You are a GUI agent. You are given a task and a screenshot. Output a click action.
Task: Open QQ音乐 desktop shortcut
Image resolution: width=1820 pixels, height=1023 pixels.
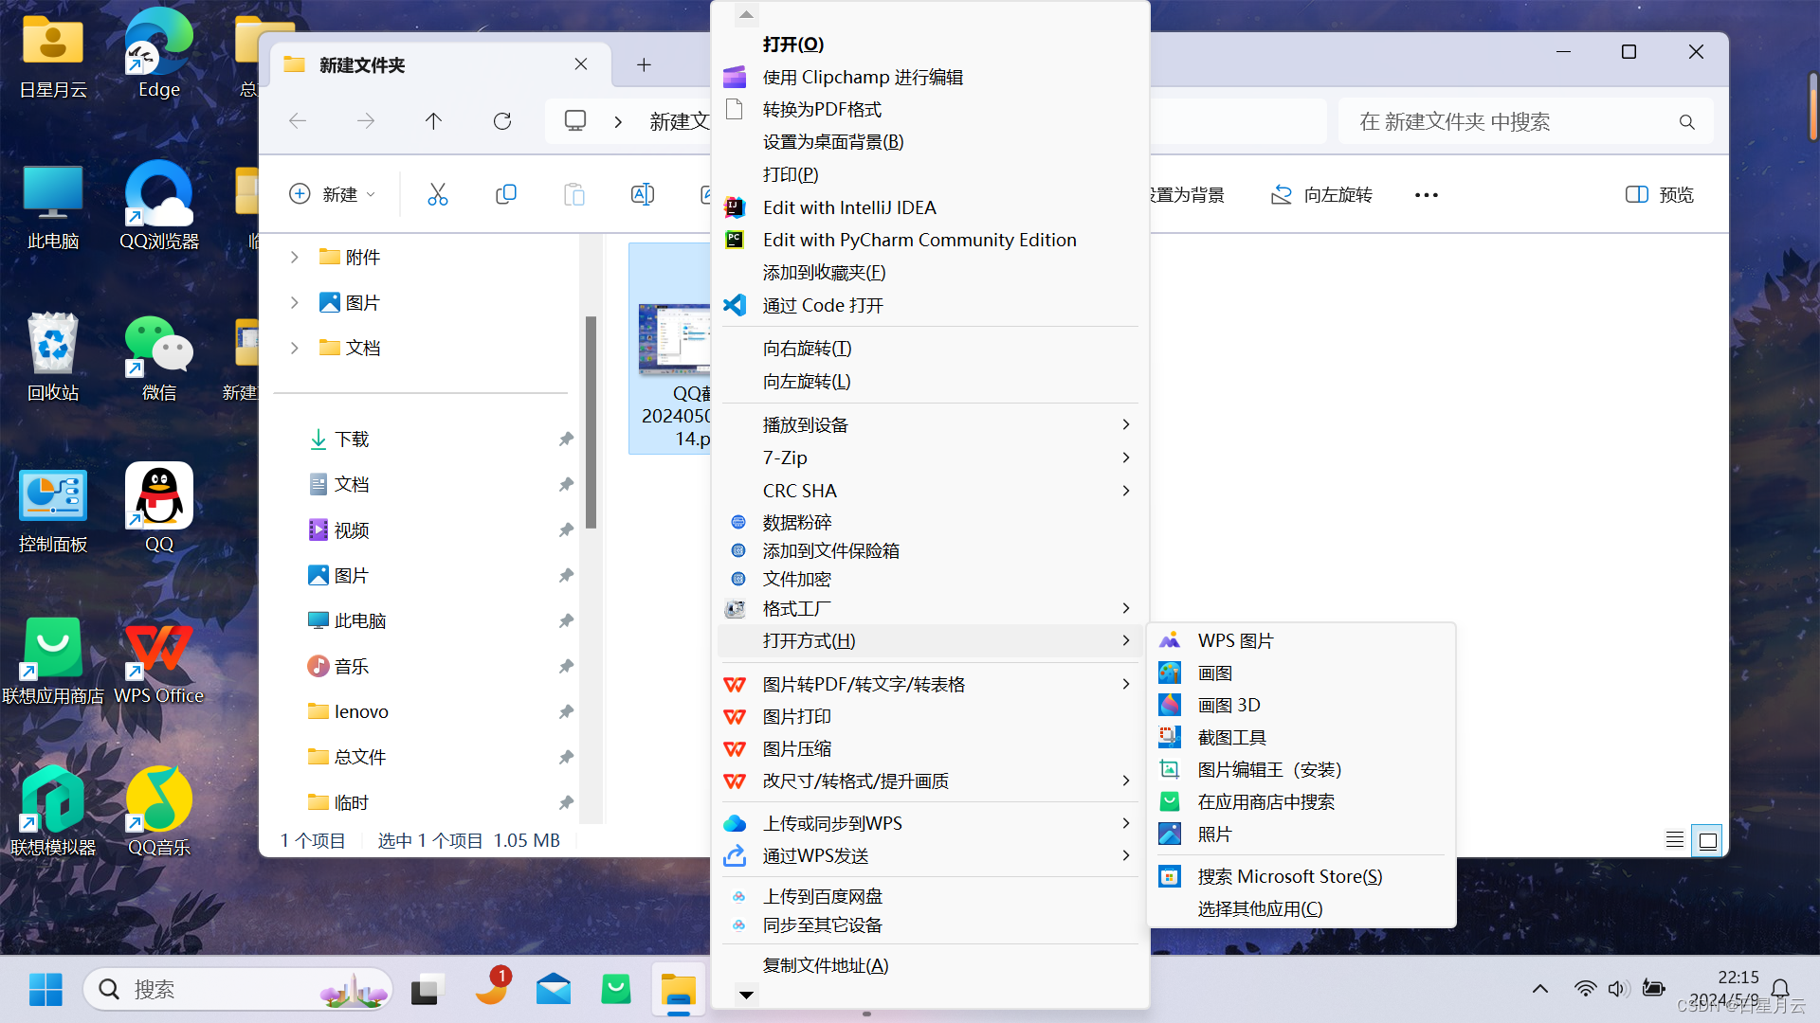(158, 812)
